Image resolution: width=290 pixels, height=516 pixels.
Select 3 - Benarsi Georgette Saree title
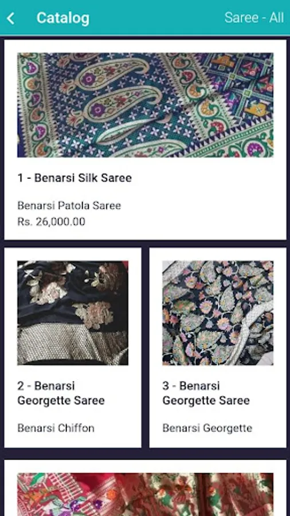point(206,393)
